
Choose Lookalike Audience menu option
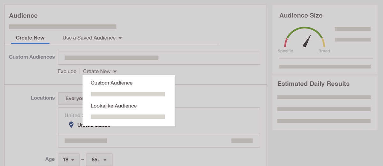114,106
